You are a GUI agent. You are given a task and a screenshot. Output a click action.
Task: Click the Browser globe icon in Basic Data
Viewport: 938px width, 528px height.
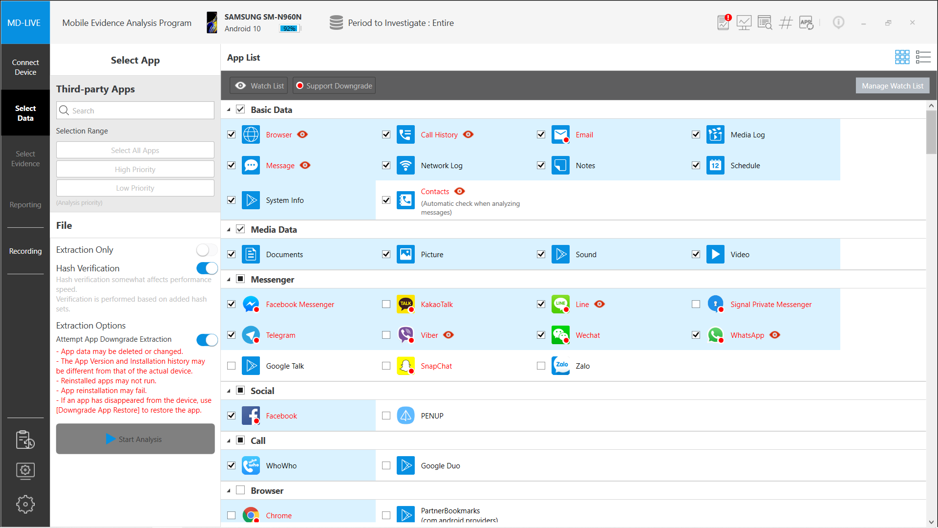(x=251, y=134)
